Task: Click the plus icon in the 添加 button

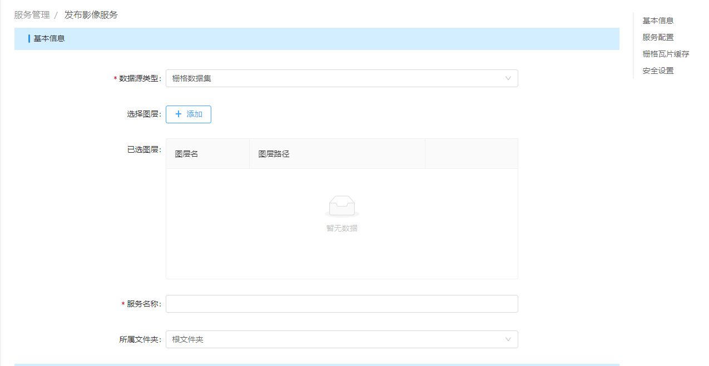Action: (179, 114)
